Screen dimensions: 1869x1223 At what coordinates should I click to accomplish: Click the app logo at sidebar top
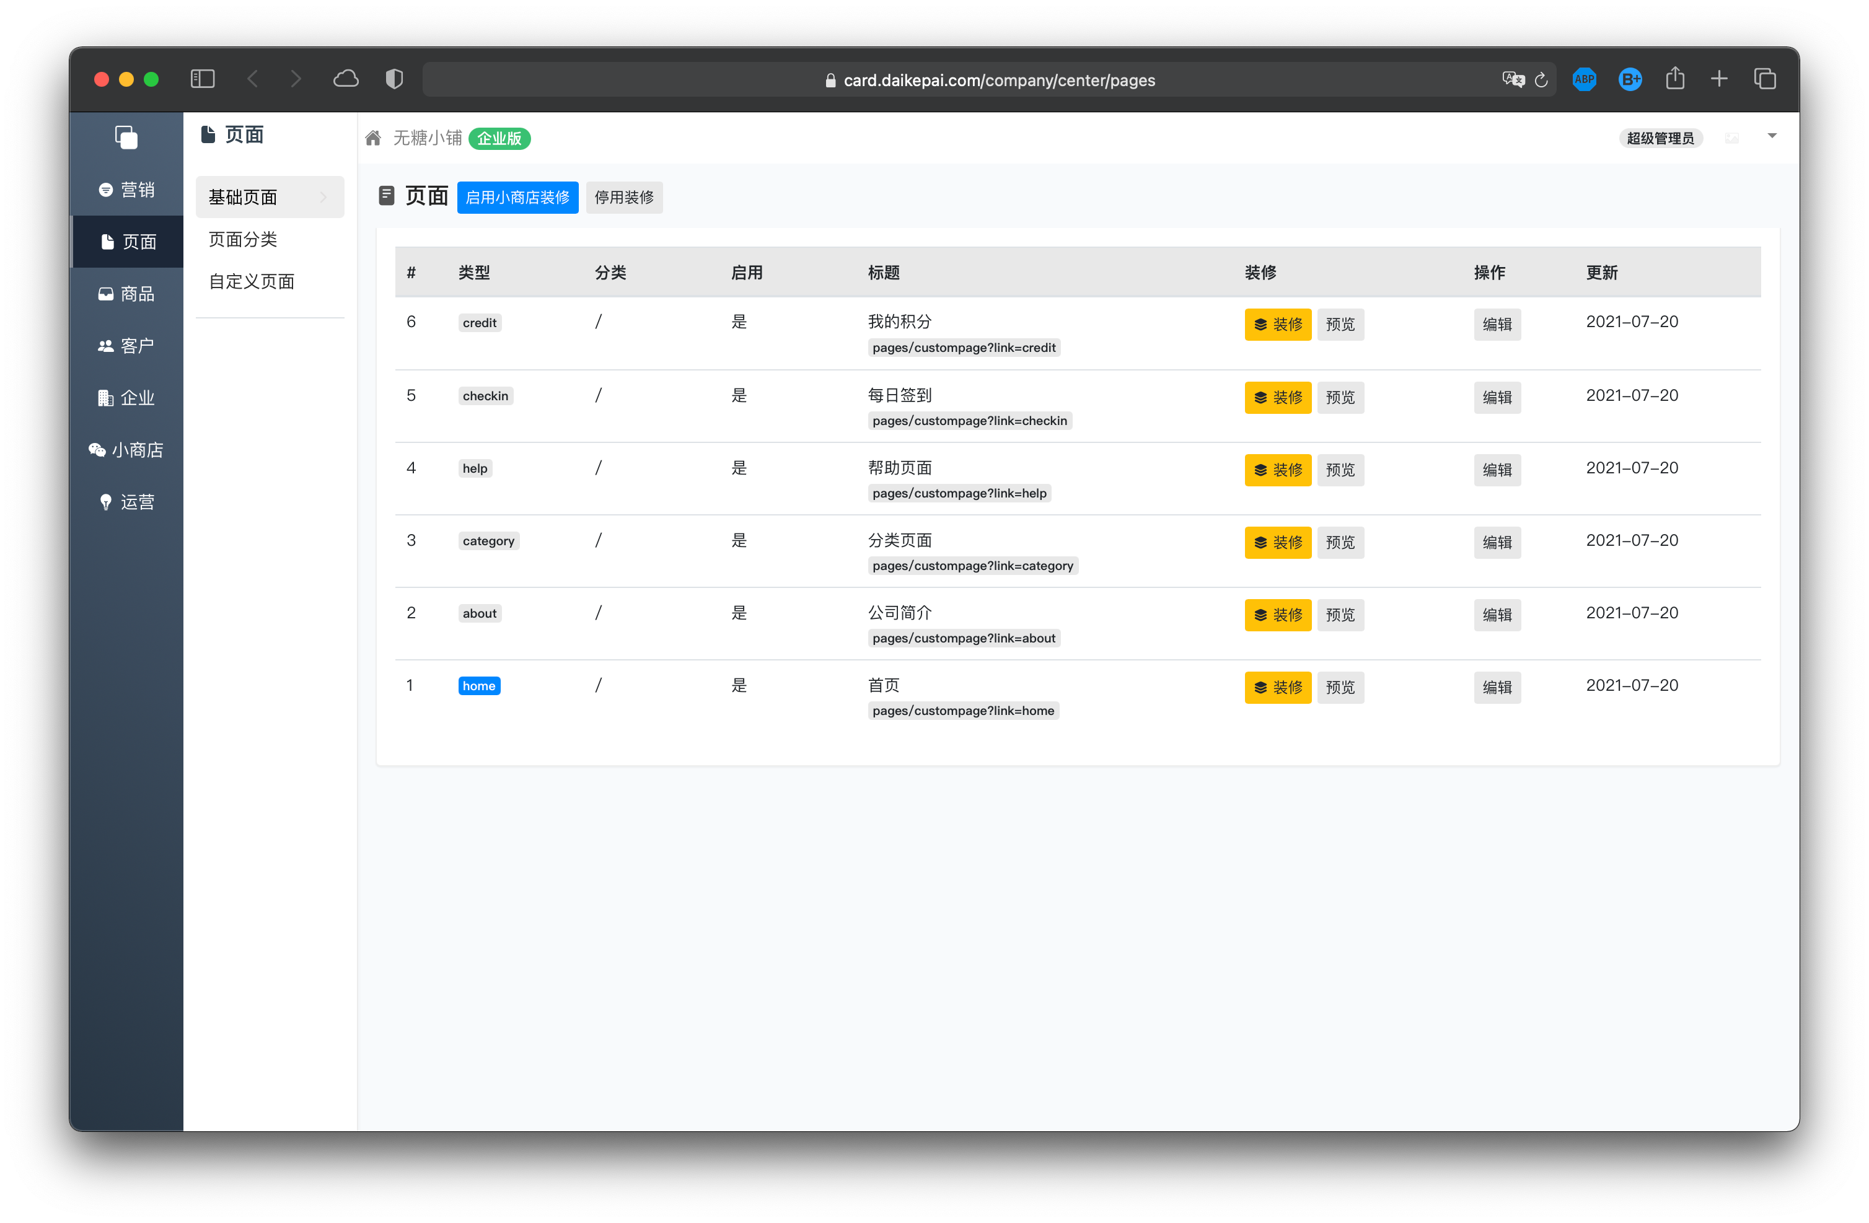pos(126,138)
